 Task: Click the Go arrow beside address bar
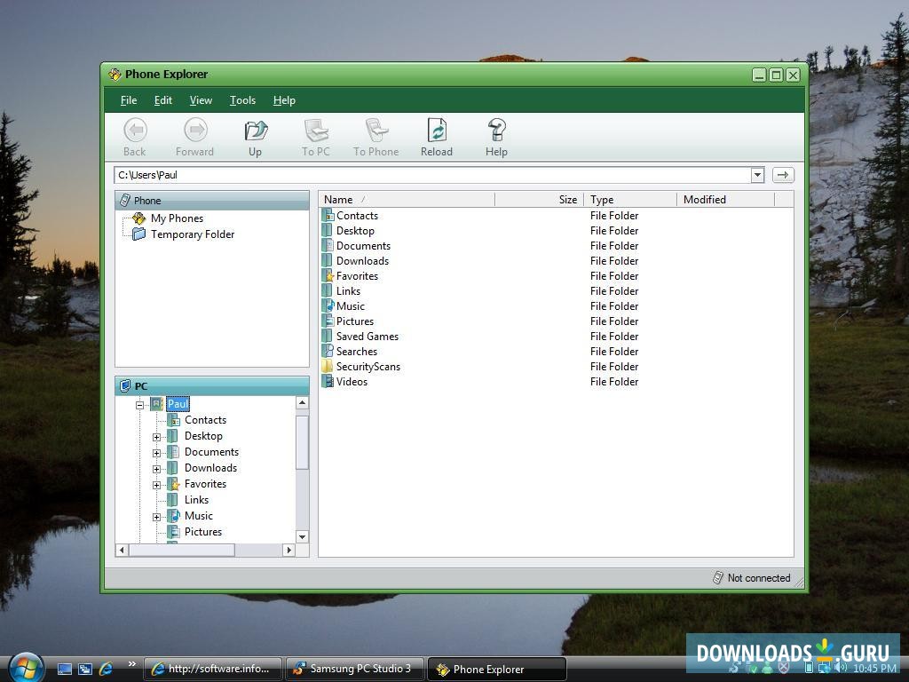pyautogui.click(x=782, y=175)
